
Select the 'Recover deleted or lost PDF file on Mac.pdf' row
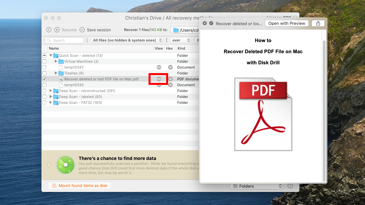120,79
